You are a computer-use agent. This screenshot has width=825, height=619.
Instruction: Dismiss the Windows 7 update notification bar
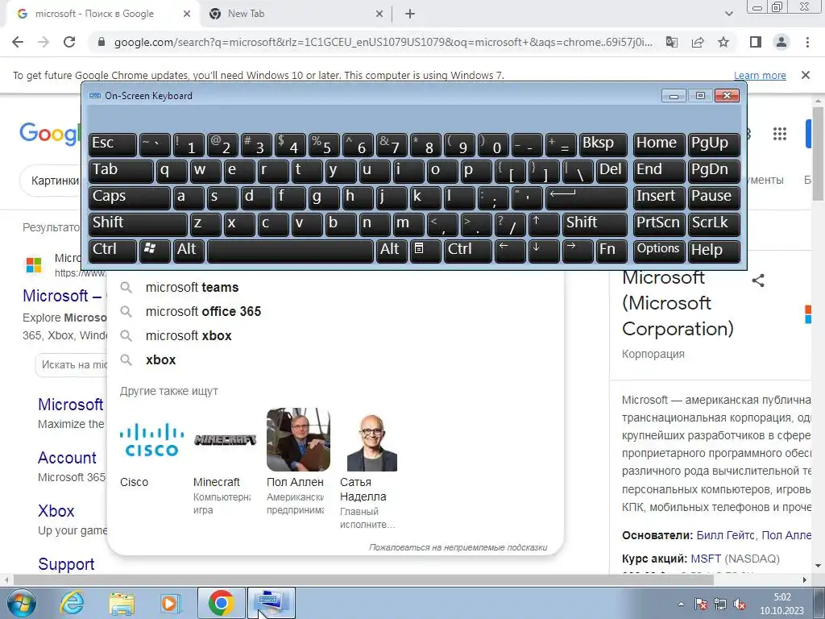coord(805,75)
